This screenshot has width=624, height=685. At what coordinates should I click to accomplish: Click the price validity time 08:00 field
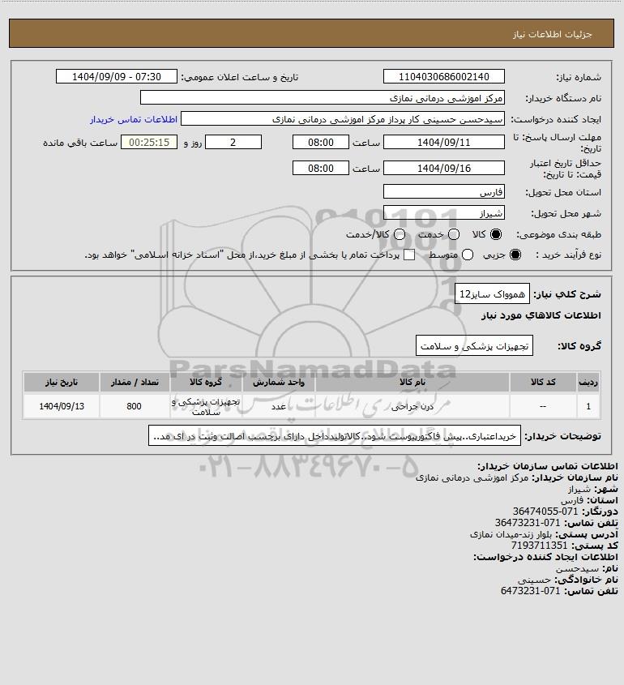[x=321, y=168]
